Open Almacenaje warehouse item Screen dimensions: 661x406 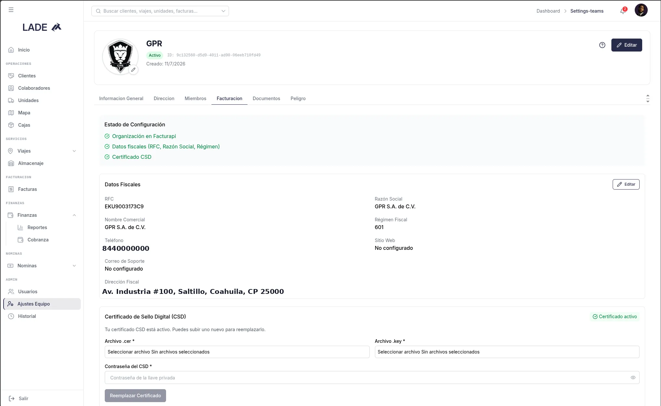(42, 163)
